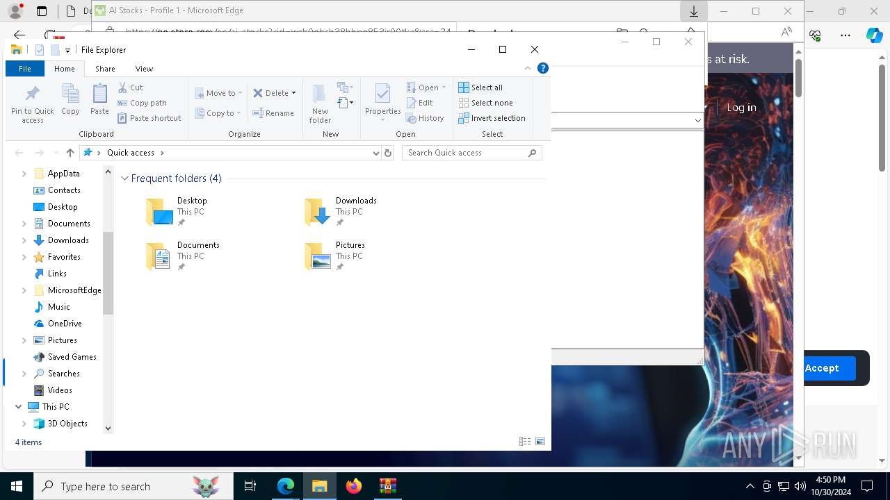Screen dimensions: 890x500
Task: Open Move to dropdown
Action: tap(218, 93)
